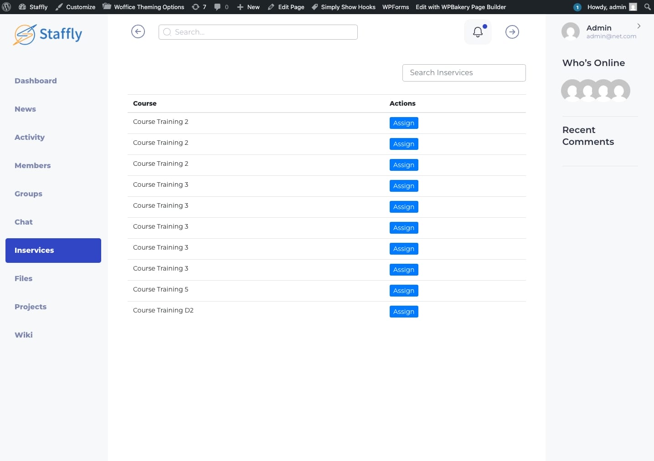This screenshot has height=461, width=654.
Task: Click the left arrow circle icon
Action: click(138, 31)
